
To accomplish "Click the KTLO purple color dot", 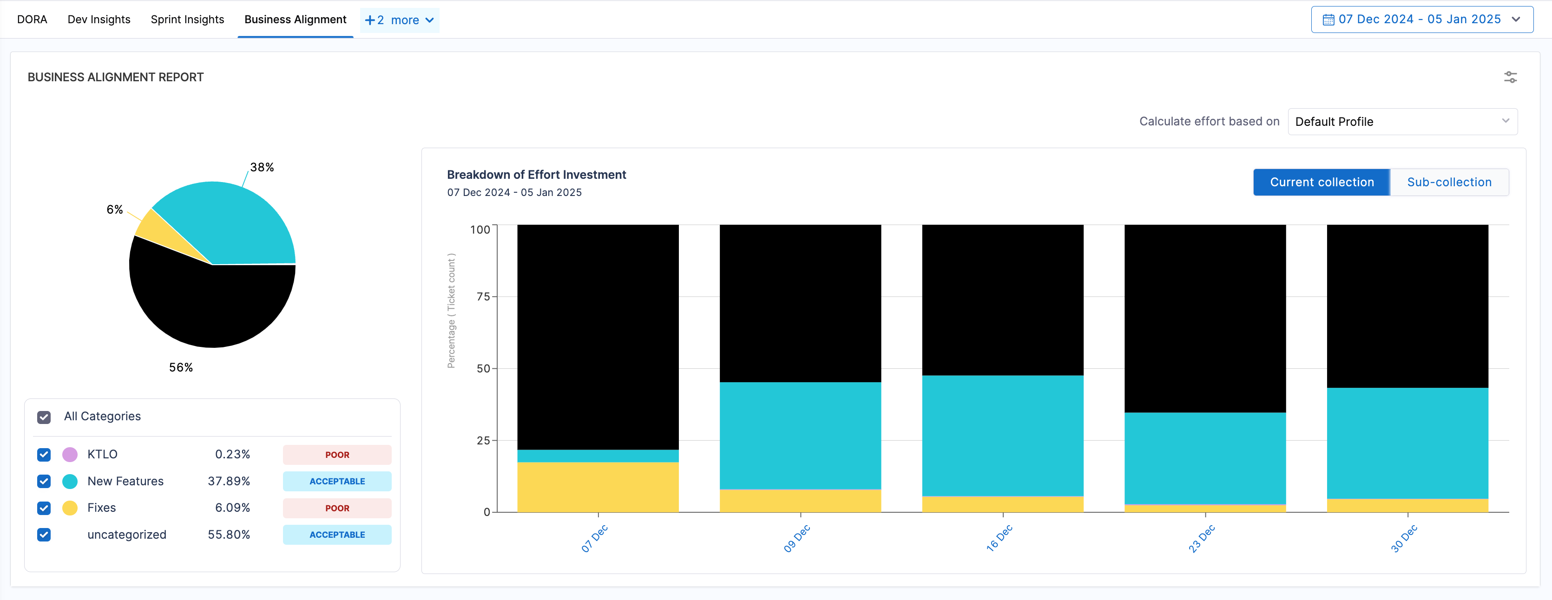I will point(70,454).
